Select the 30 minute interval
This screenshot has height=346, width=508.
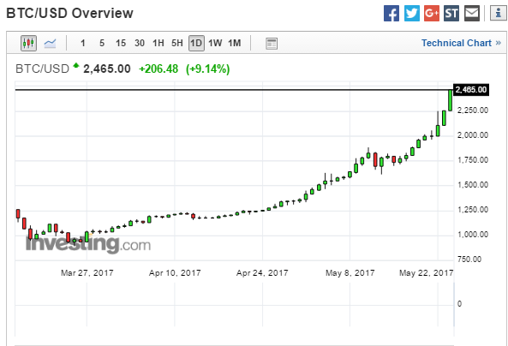coord(140,43)
